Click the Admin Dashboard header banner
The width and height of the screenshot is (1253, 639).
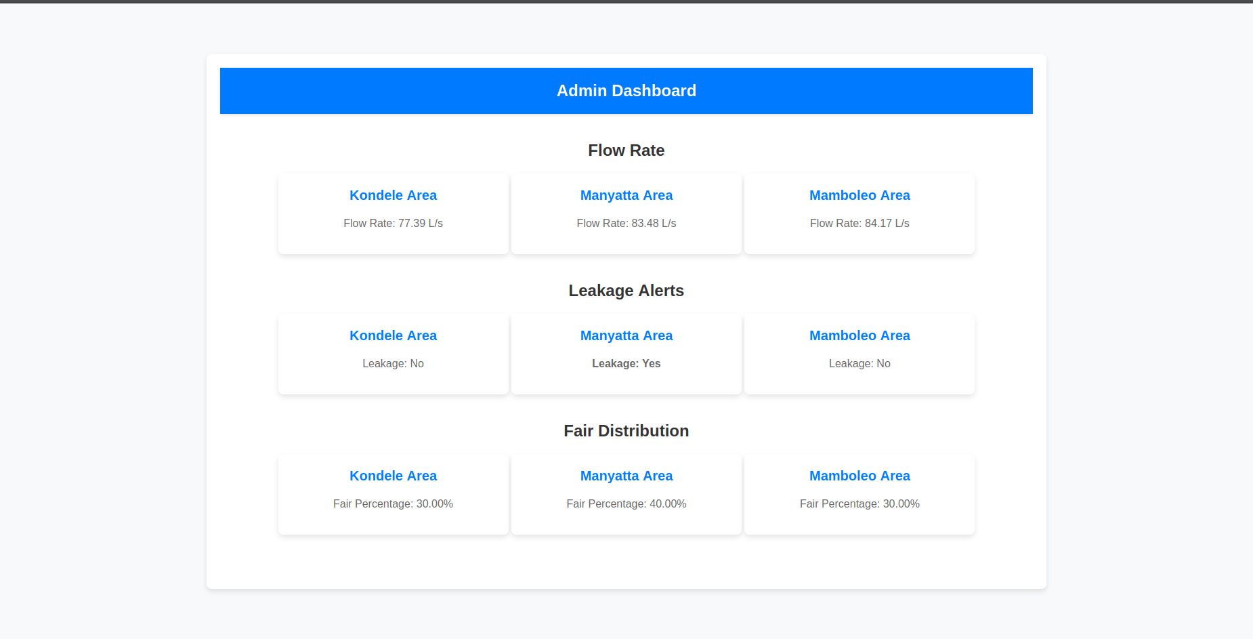[x=626, y=91]
